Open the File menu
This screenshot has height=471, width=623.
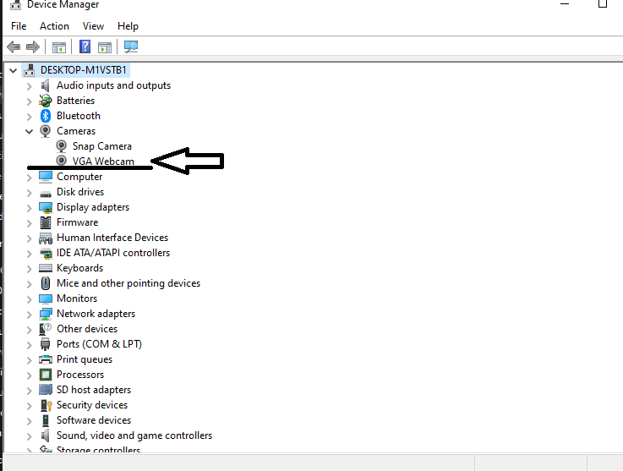tap(19, 26)
